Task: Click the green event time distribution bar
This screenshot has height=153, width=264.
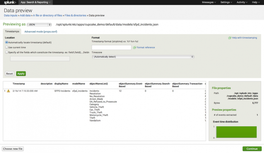Action: pyautogui.click(x=236, y=132)
